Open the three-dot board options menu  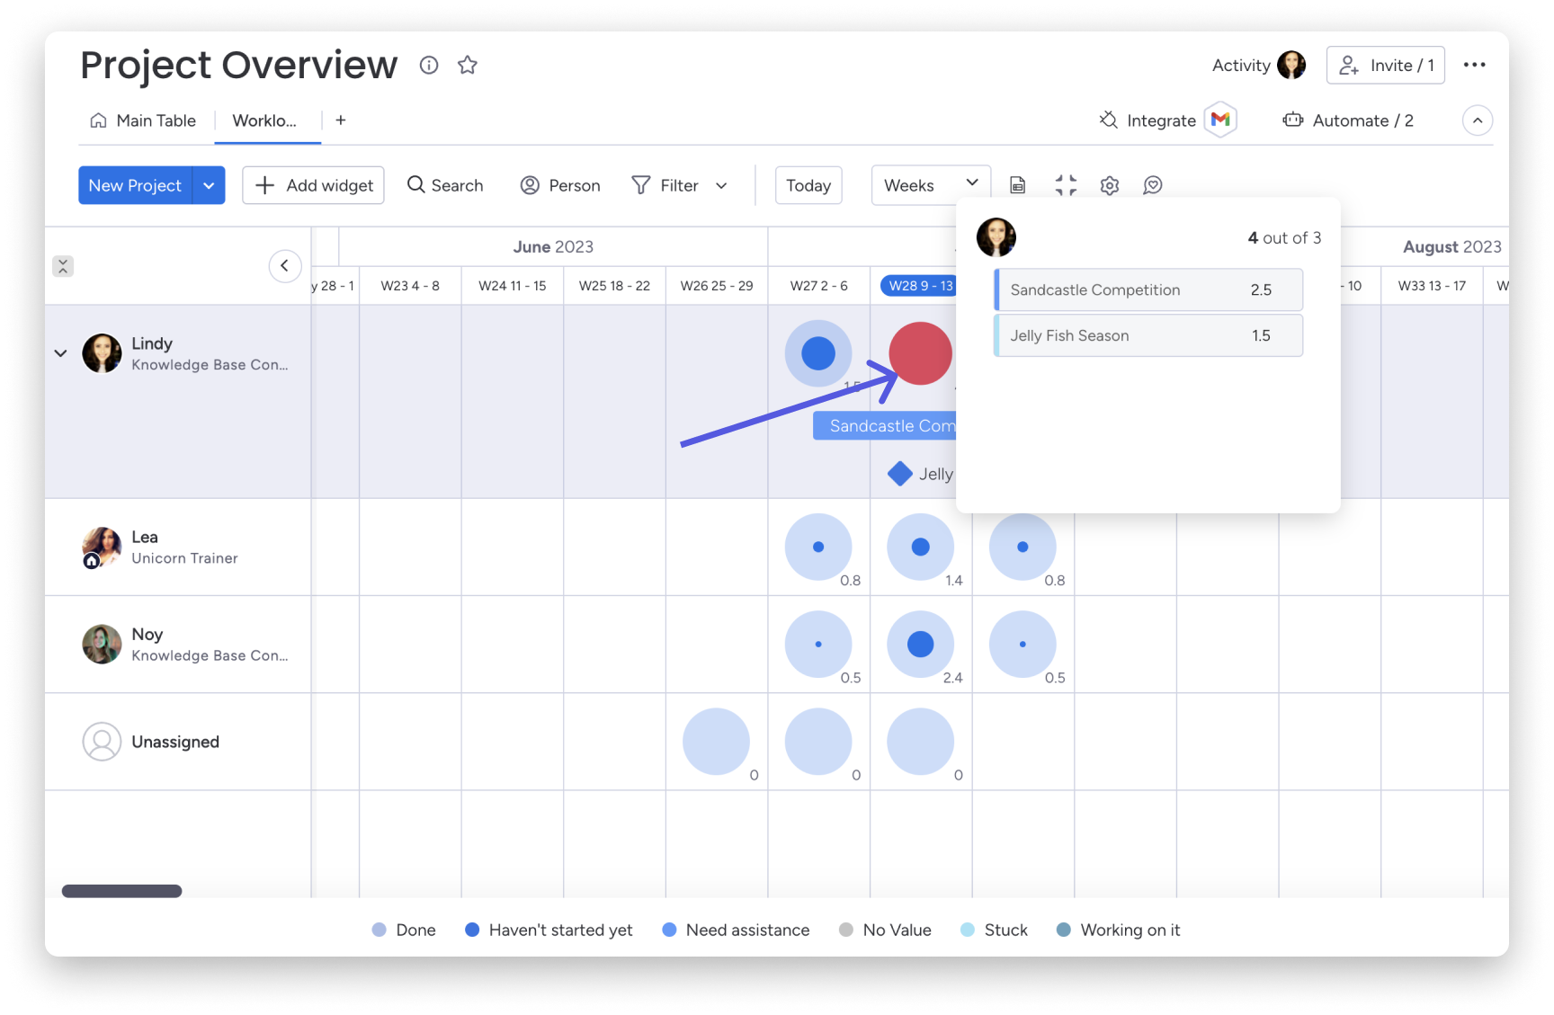[1474, 65]
